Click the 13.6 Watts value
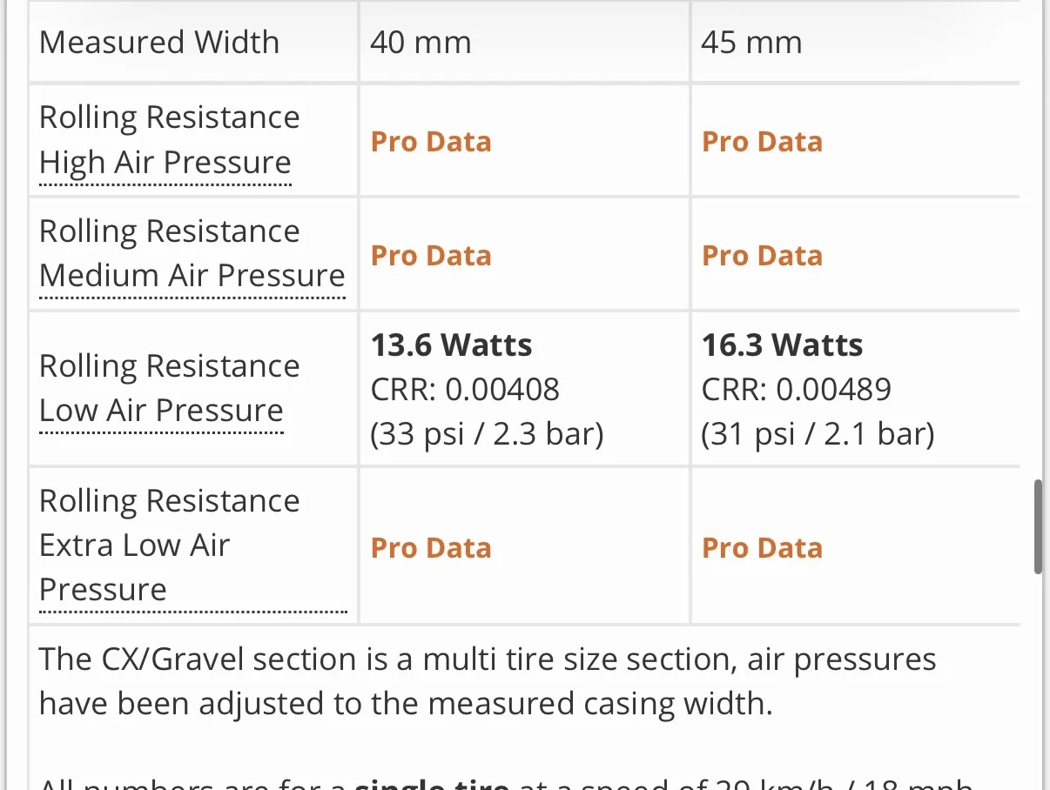This screenshot has width=1050, height=790. 451,345
